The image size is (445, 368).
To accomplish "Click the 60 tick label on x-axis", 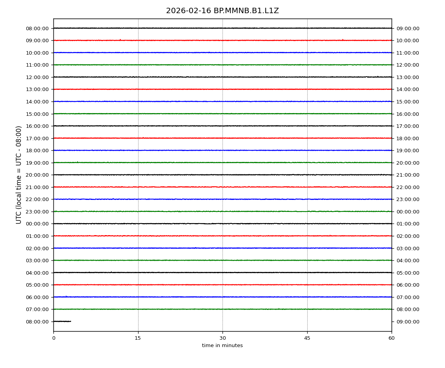I will click(x=392, y=338).
